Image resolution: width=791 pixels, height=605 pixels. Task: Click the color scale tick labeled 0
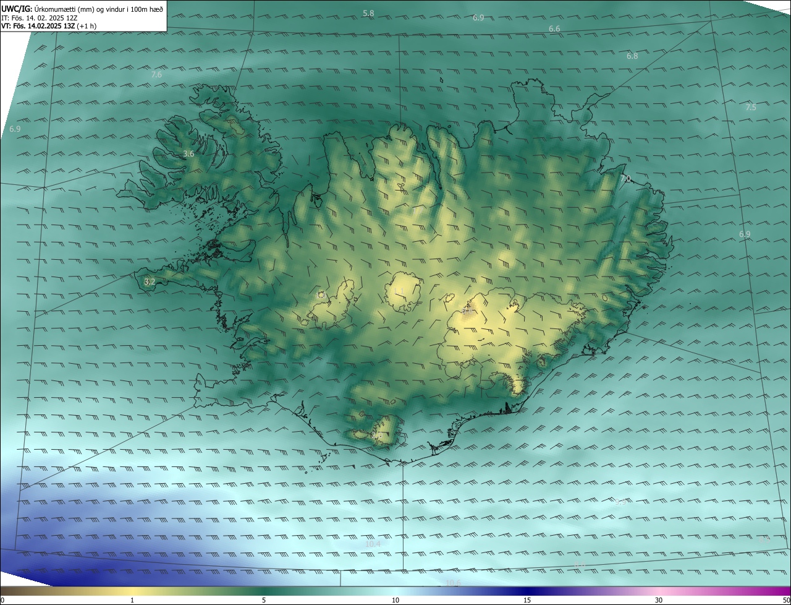point(2,600)
